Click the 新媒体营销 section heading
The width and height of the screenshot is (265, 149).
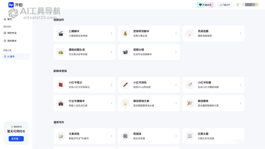pos(60,71)
